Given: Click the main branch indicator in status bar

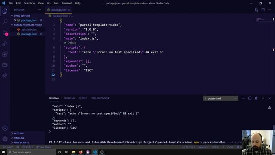Looking at the screenshot, I should pos(8,147).
